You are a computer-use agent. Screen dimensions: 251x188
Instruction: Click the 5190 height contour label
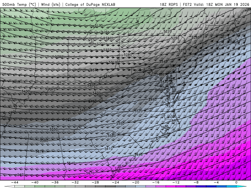coord(107,38)
